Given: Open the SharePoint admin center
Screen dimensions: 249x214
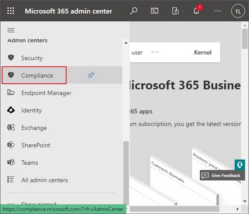Looking at the screenshot, I should (61, 145).
